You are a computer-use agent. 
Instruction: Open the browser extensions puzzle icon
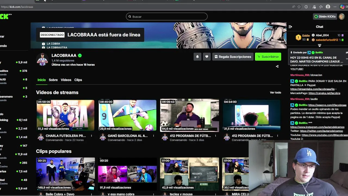[306, 7]
